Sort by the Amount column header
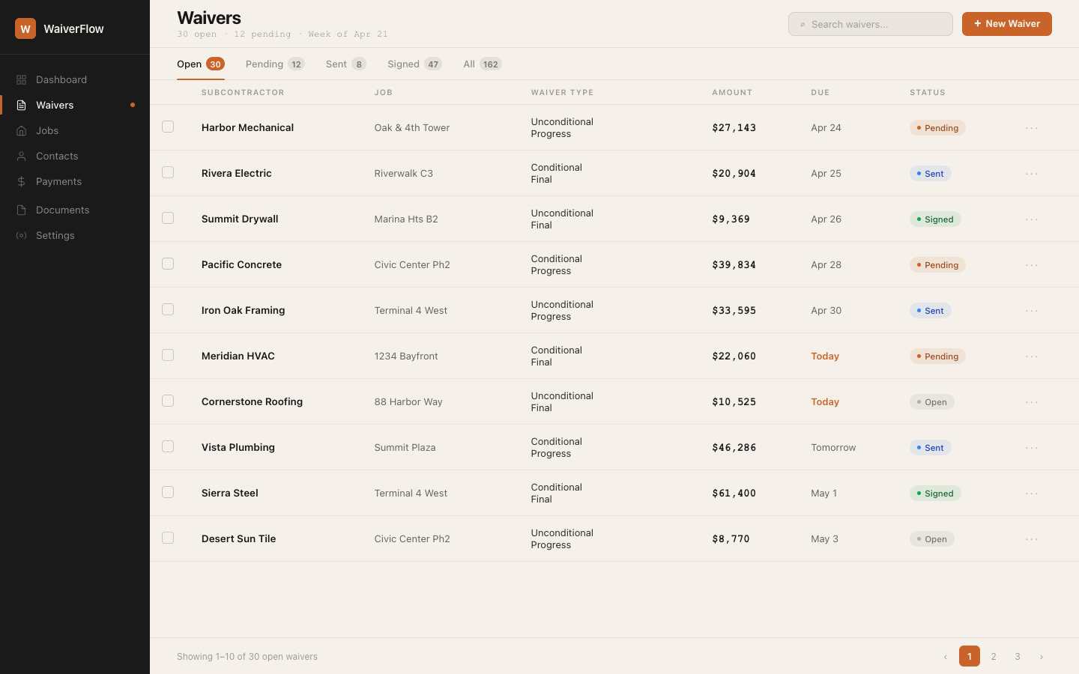The image size is (1079, 674). [x=732, y=93]
